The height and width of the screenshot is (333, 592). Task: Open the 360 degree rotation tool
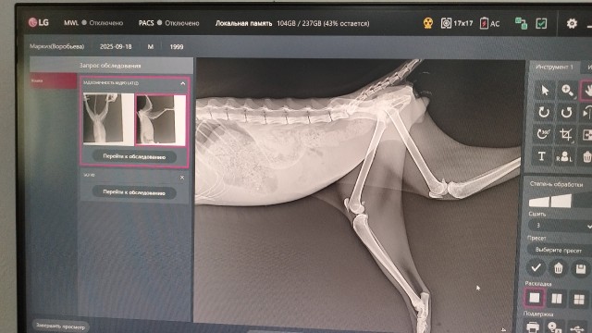543,134
